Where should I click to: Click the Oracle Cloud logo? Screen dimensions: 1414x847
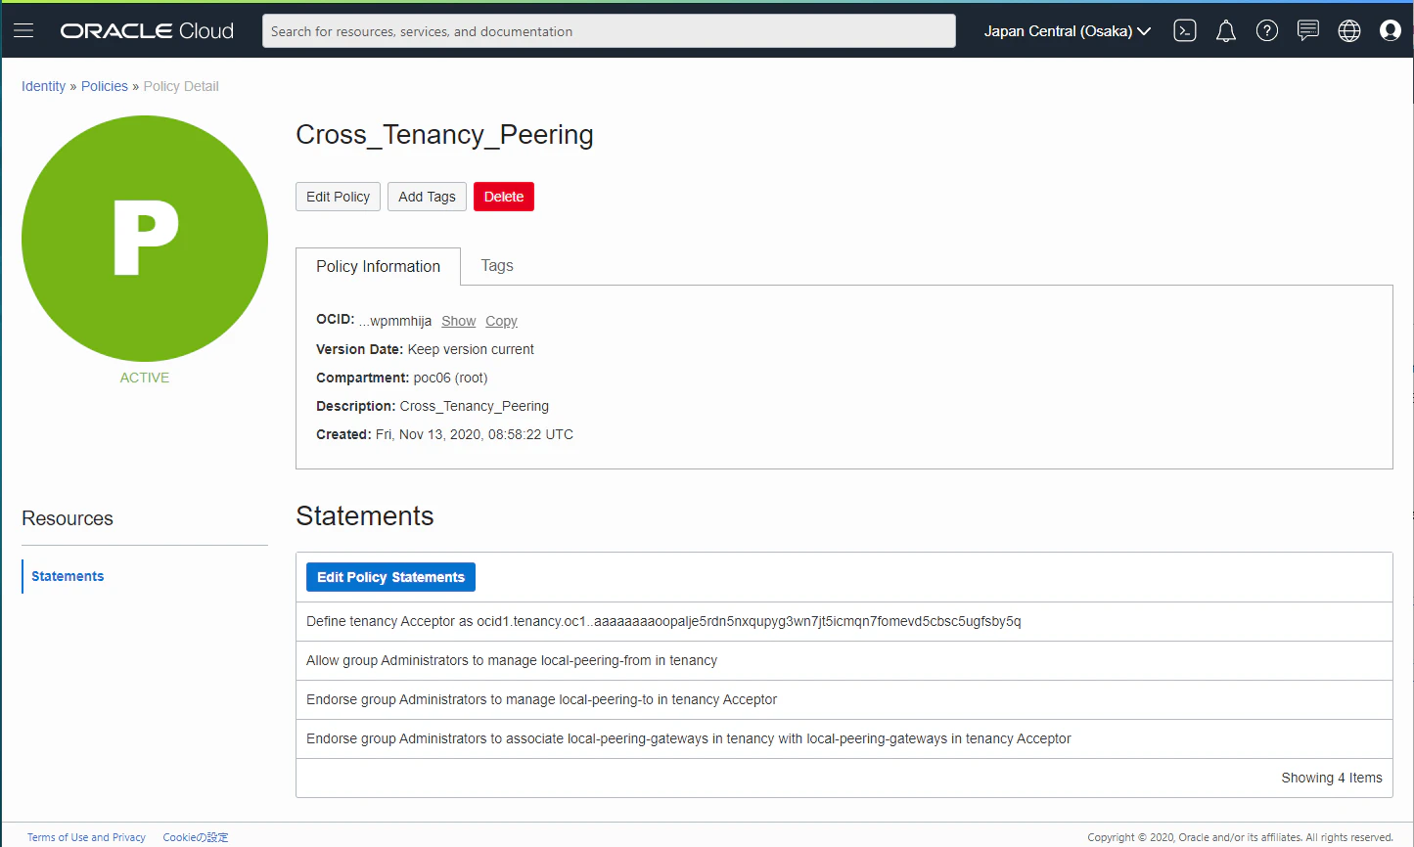coord(147,31)
